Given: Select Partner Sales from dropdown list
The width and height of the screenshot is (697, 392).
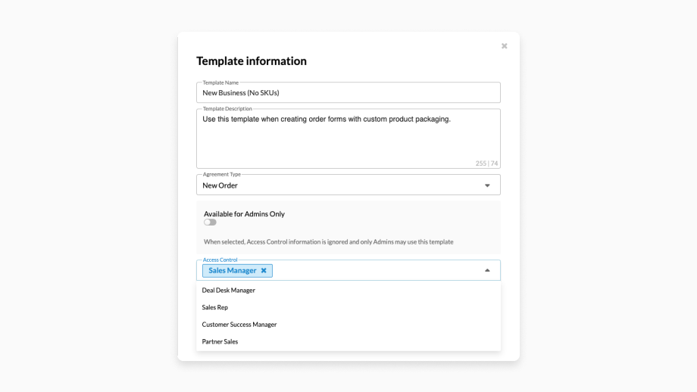Looking at the screenshot, I should tap(220, 342).
